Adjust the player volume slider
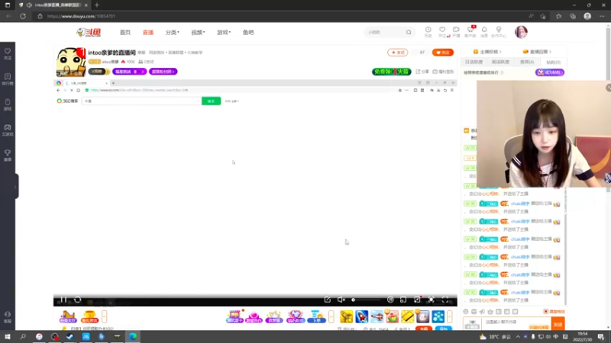Image resolution: width=611 pixels, height=343 pixels. point(366,300)
